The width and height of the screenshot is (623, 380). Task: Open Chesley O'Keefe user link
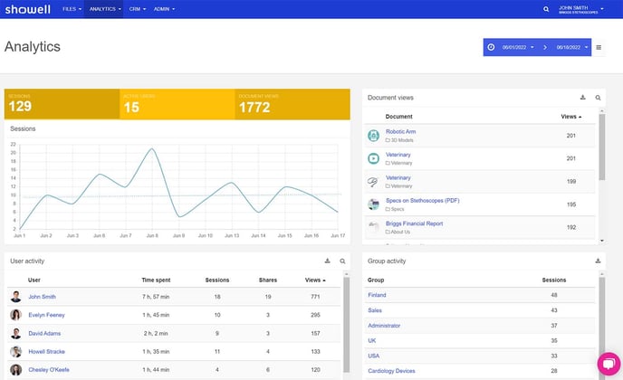coord(49,370)
